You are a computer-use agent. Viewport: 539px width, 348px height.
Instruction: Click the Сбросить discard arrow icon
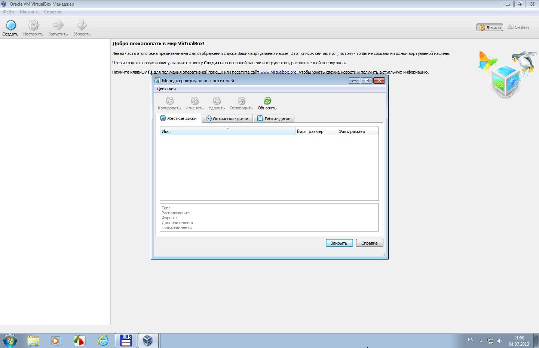coord(82,25)
